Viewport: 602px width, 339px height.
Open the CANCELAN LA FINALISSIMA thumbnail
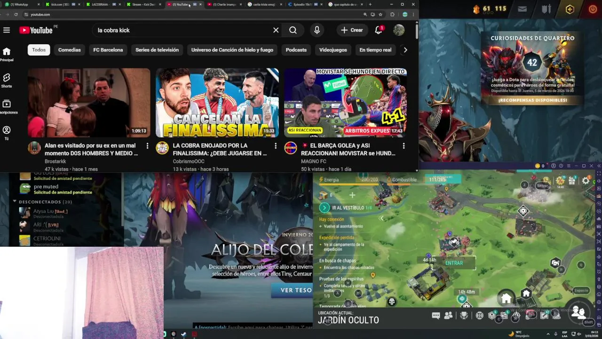click(217, 103)
